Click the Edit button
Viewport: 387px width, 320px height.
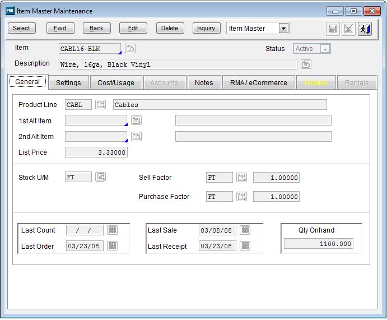[x=133, y=28]
